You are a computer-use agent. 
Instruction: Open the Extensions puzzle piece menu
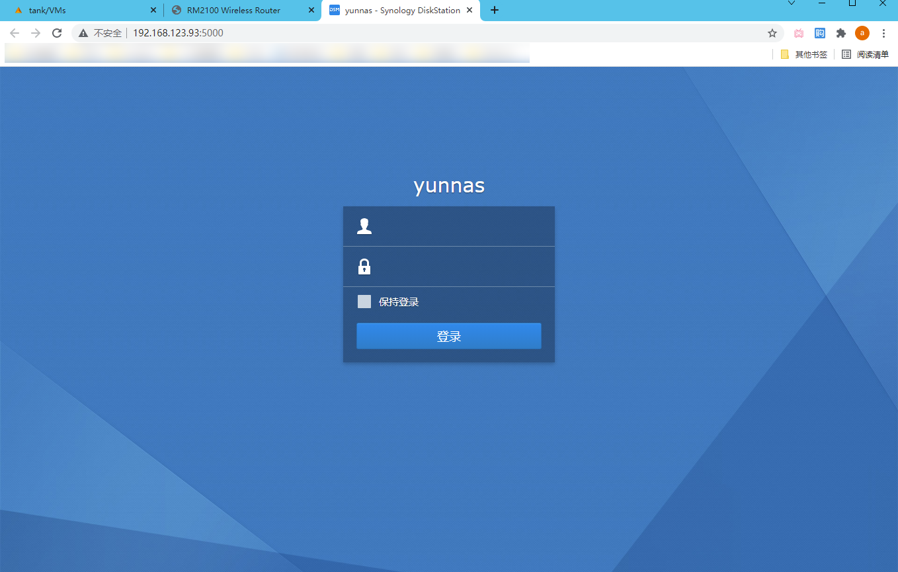841,33
